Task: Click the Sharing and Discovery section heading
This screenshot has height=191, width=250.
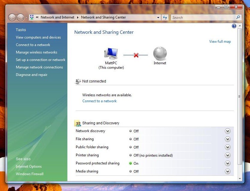Action: point(101,123)
